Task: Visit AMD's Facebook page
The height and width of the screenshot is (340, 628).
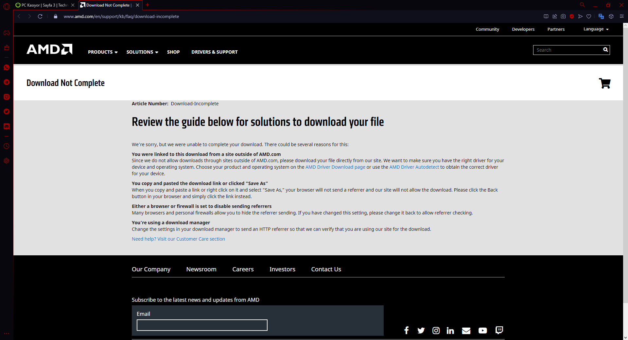Action: [406, 331]
